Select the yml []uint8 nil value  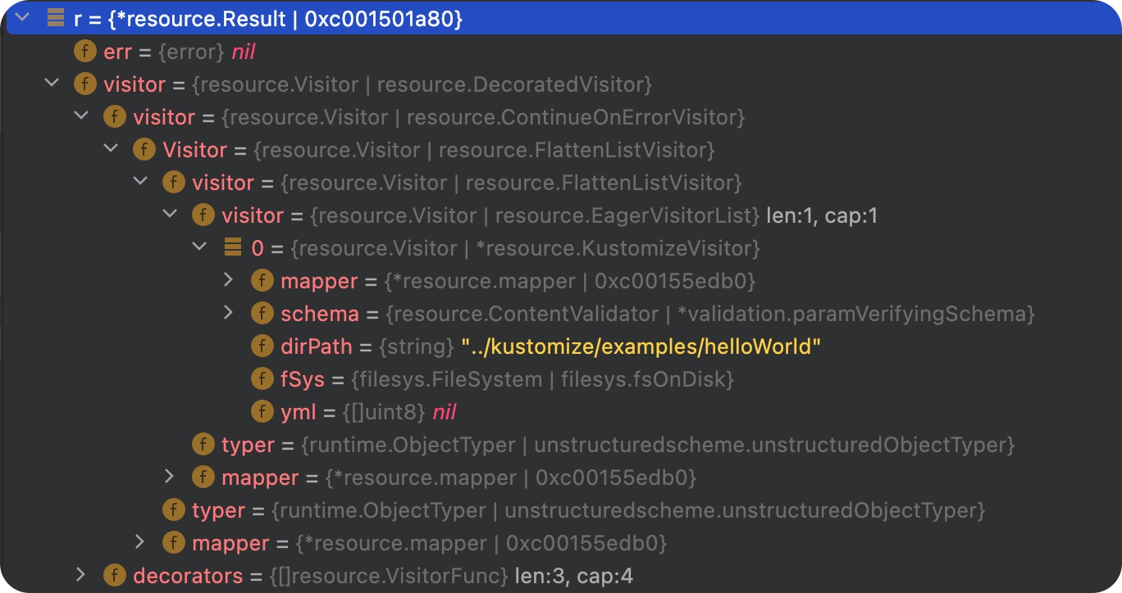coord(444,412)
